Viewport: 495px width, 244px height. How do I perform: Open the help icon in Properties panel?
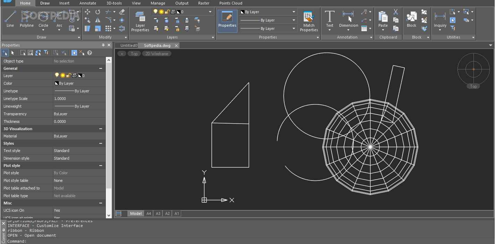pos(90,53)
